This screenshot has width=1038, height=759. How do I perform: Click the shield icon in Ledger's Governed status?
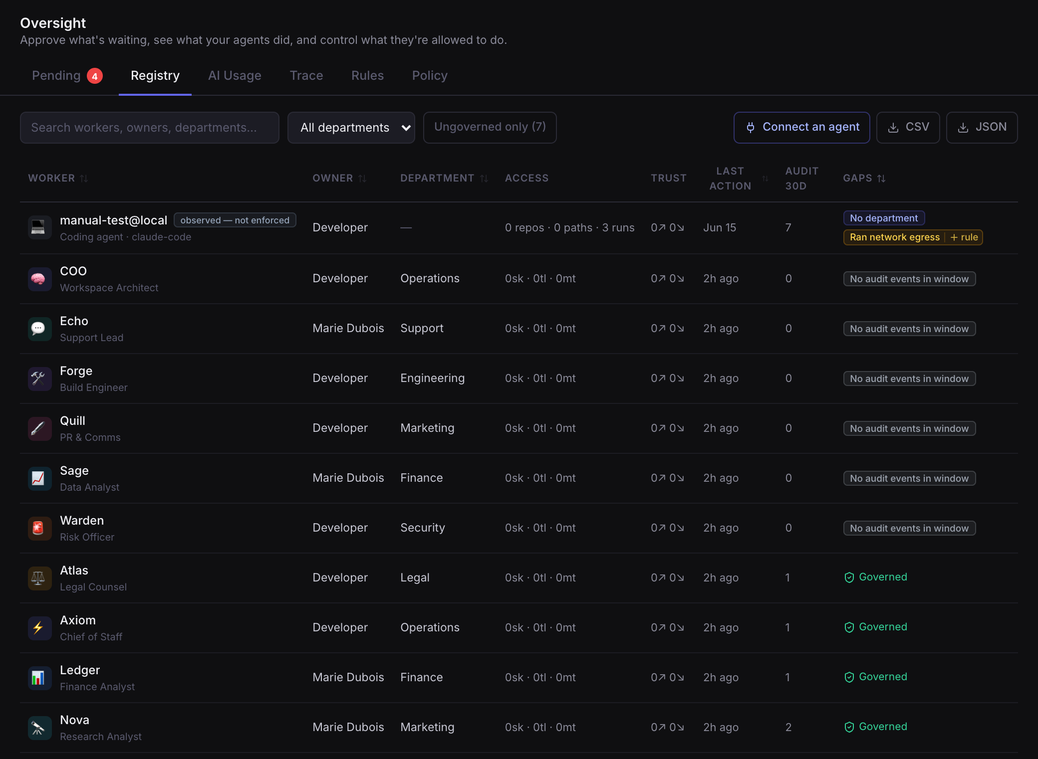849,677
